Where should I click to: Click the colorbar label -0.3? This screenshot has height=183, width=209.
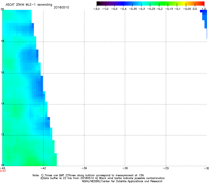pyautogui.click(x=142, y=9)
